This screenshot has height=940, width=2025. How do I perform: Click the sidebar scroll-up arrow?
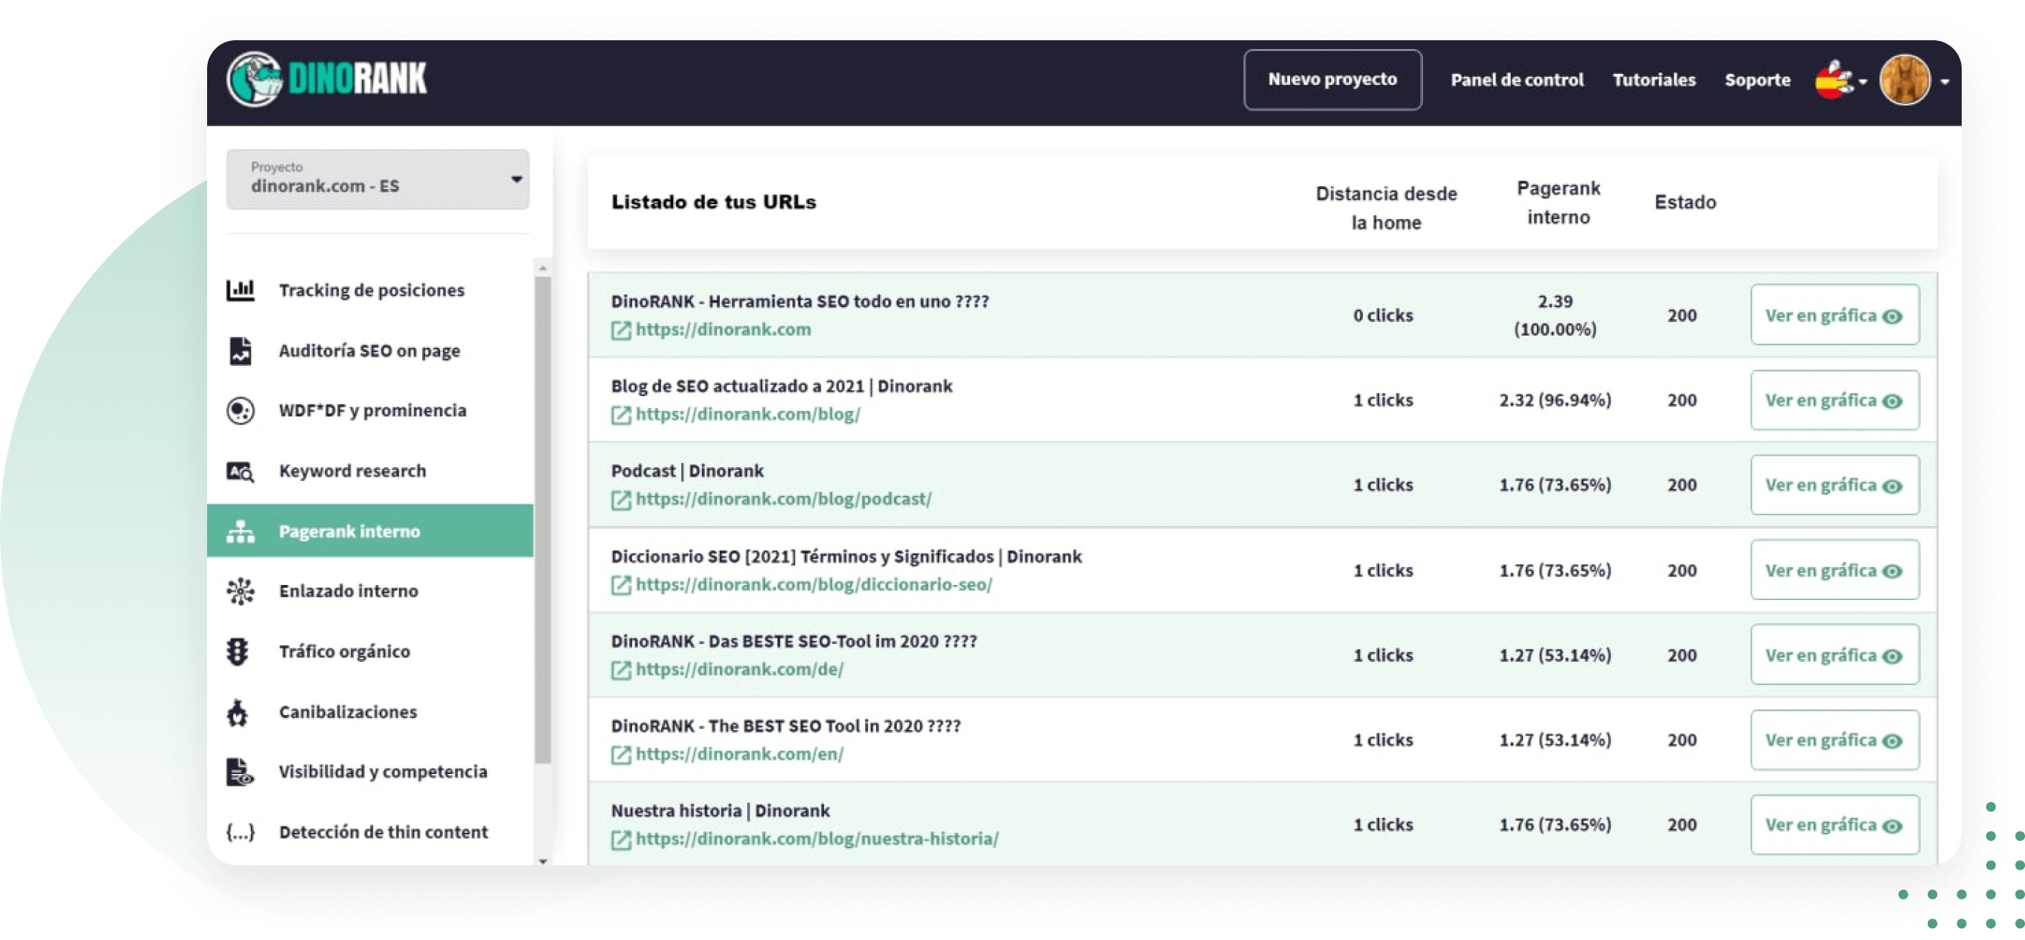tap(542, 268)
